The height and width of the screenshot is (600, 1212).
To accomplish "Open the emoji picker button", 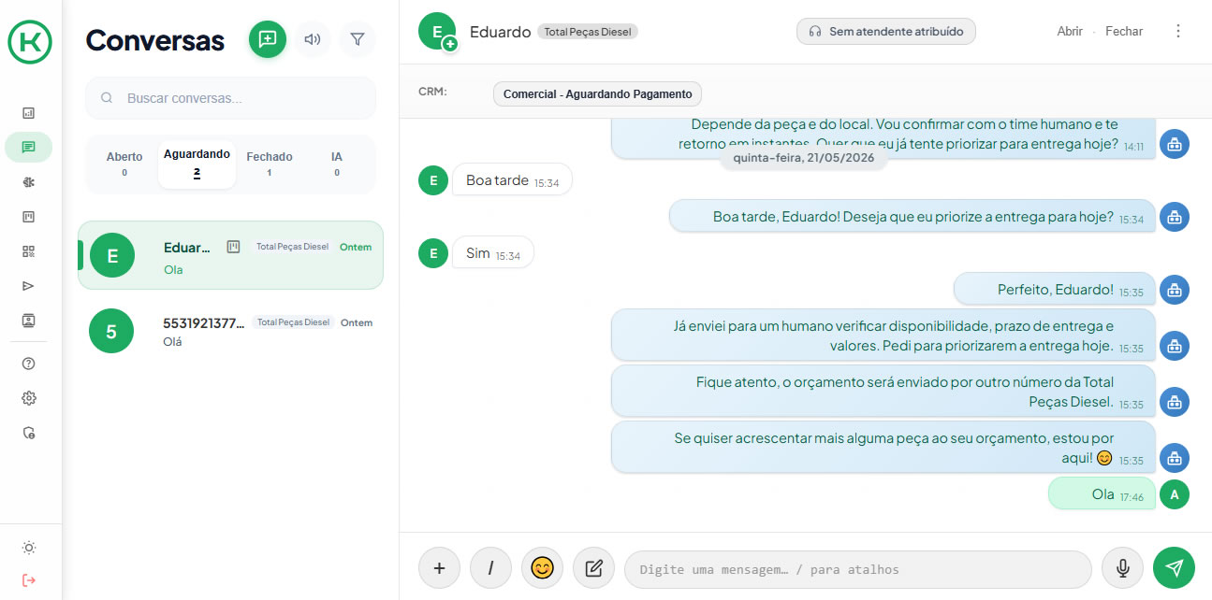I will point(542,567).
